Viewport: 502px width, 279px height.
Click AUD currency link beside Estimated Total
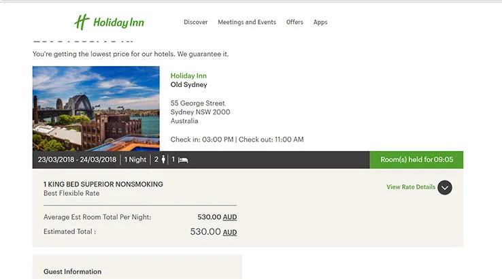(230, 232)
